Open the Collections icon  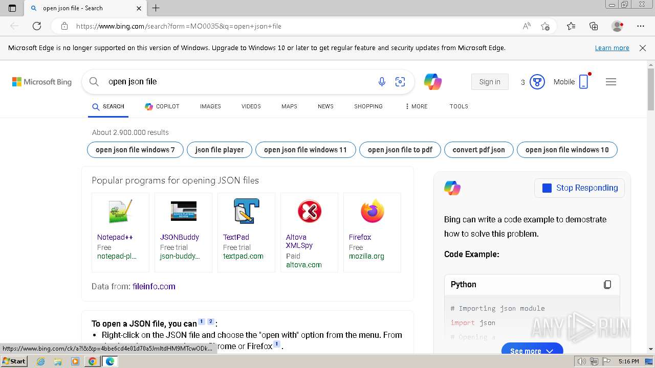594,26
